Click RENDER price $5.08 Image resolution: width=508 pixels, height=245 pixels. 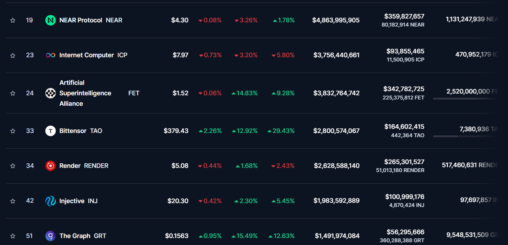tap(180, 166)
